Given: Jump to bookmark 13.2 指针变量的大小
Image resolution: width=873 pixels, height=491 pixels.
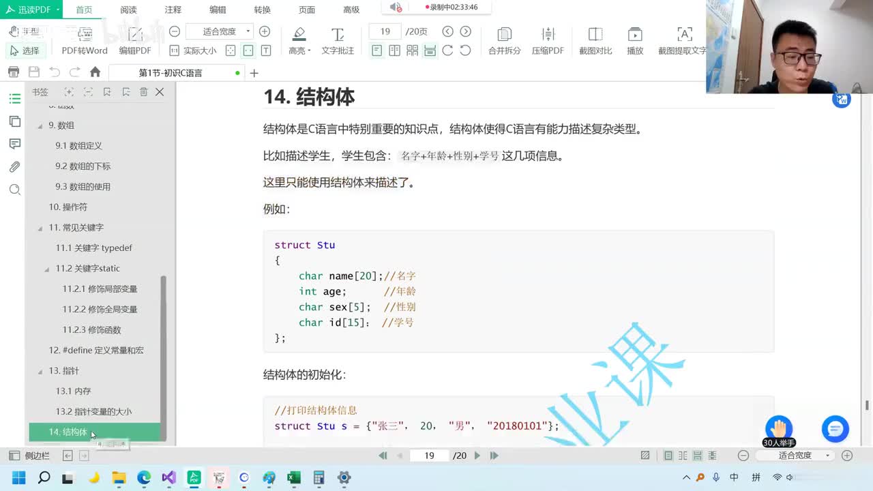Looking at the screenshot, I should coord(94,412).
